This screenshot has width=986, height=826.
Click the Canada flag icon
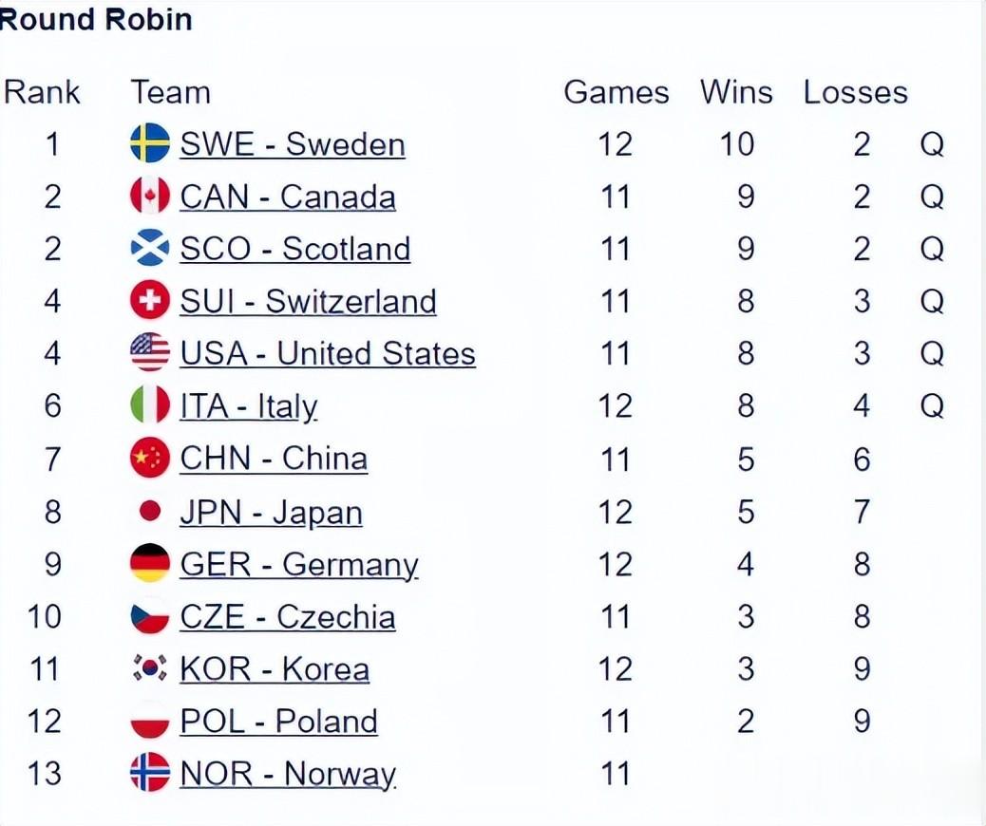[x=150, y=197]
